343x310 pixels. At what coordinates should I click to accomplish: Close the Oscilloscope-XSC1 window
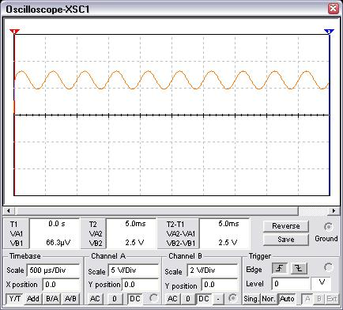coord(333,8)
